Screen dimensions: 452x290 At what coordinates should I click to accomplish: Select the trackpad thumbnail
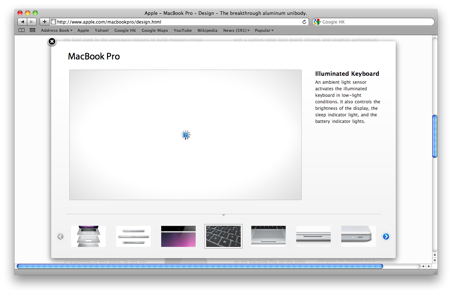(x=268, y=236)
